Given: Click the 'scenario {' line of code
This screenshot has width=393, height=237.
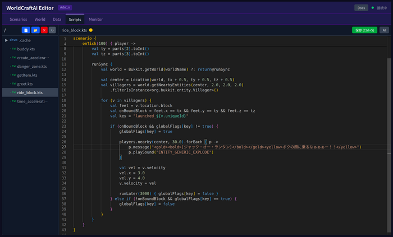Looking at the screenshot, I should (x=85, y=39).
